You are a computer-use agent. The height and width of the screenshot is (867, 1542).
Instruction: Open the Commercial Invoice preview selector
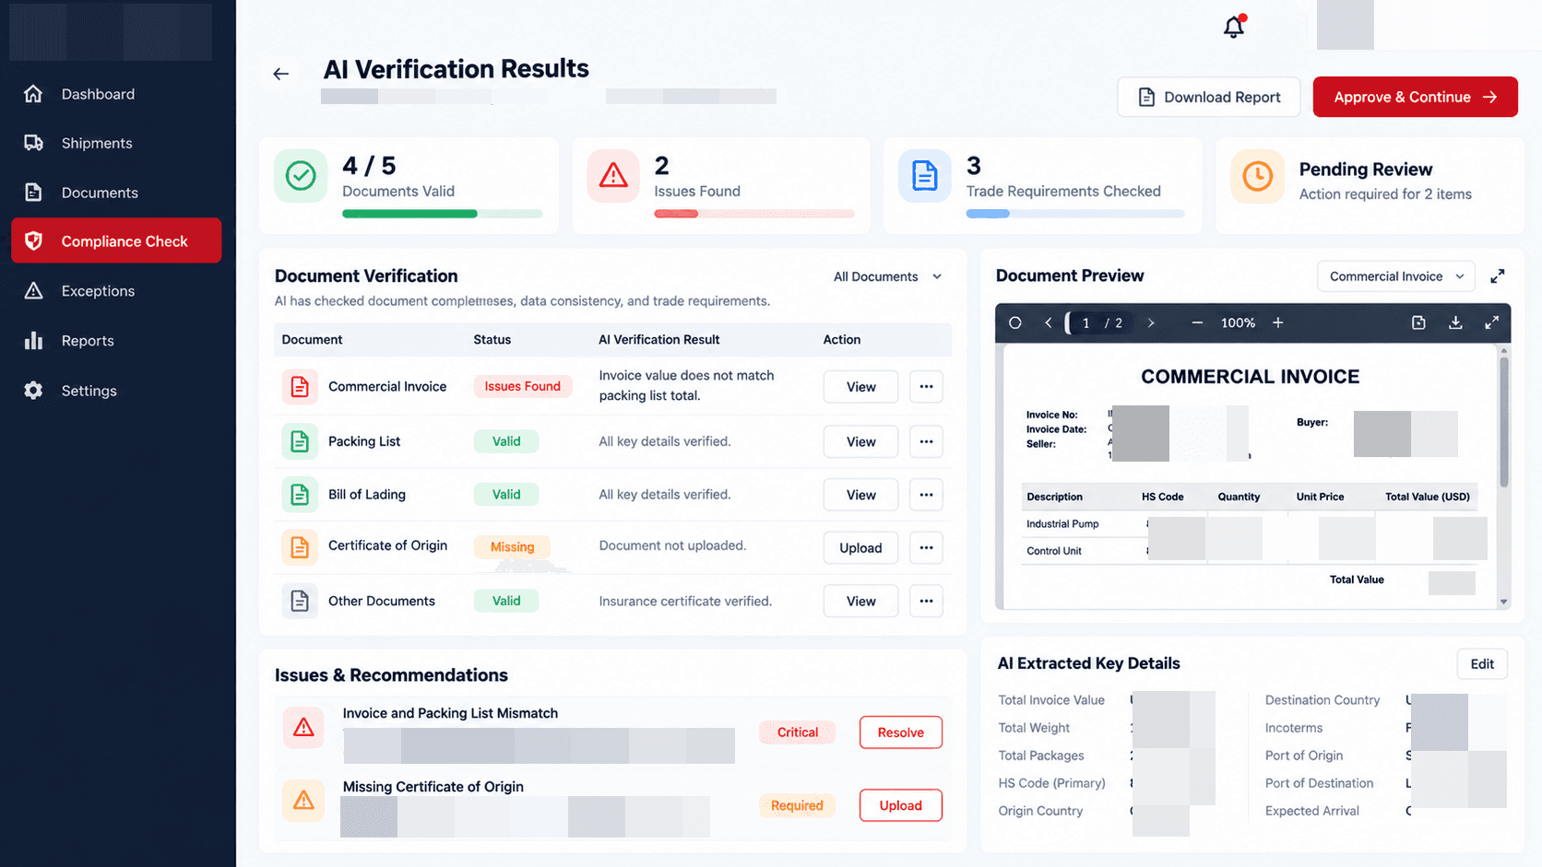coord(1396,276)
